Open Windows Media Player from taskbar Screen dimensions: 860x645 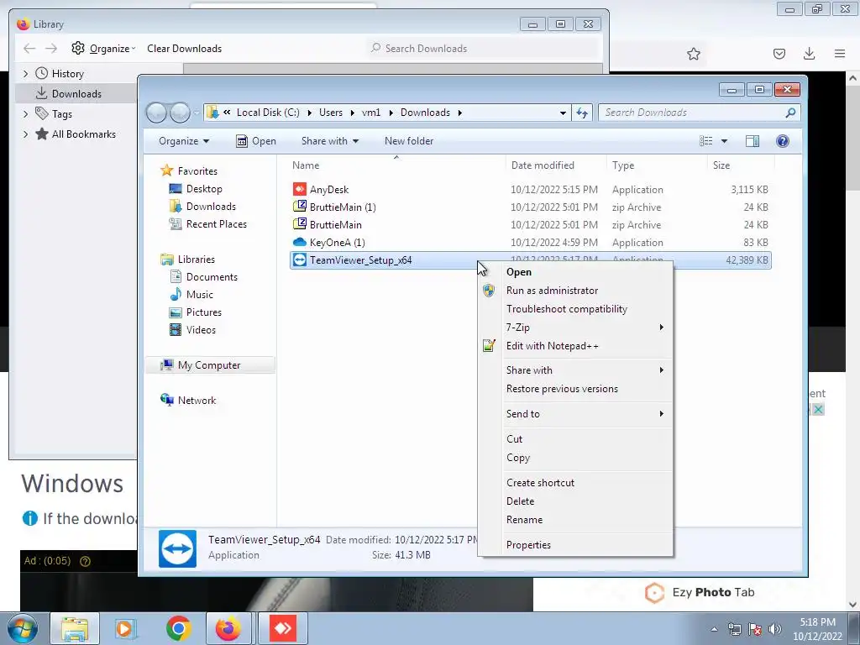coord(126,628)
